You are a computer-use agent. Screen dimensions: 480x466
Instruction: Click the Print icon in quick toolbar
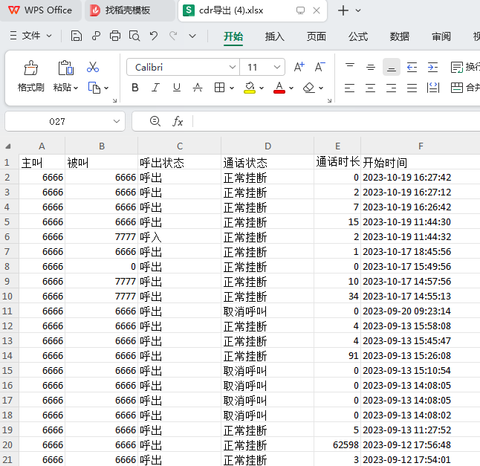point(115,36)
